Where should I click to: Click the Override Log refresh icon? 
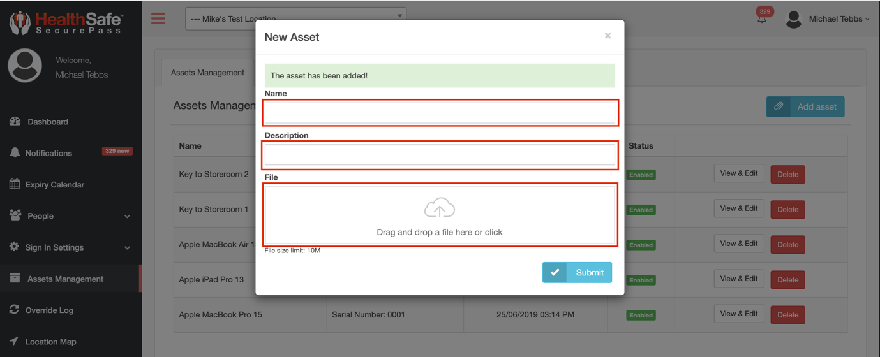click(14, 310)
